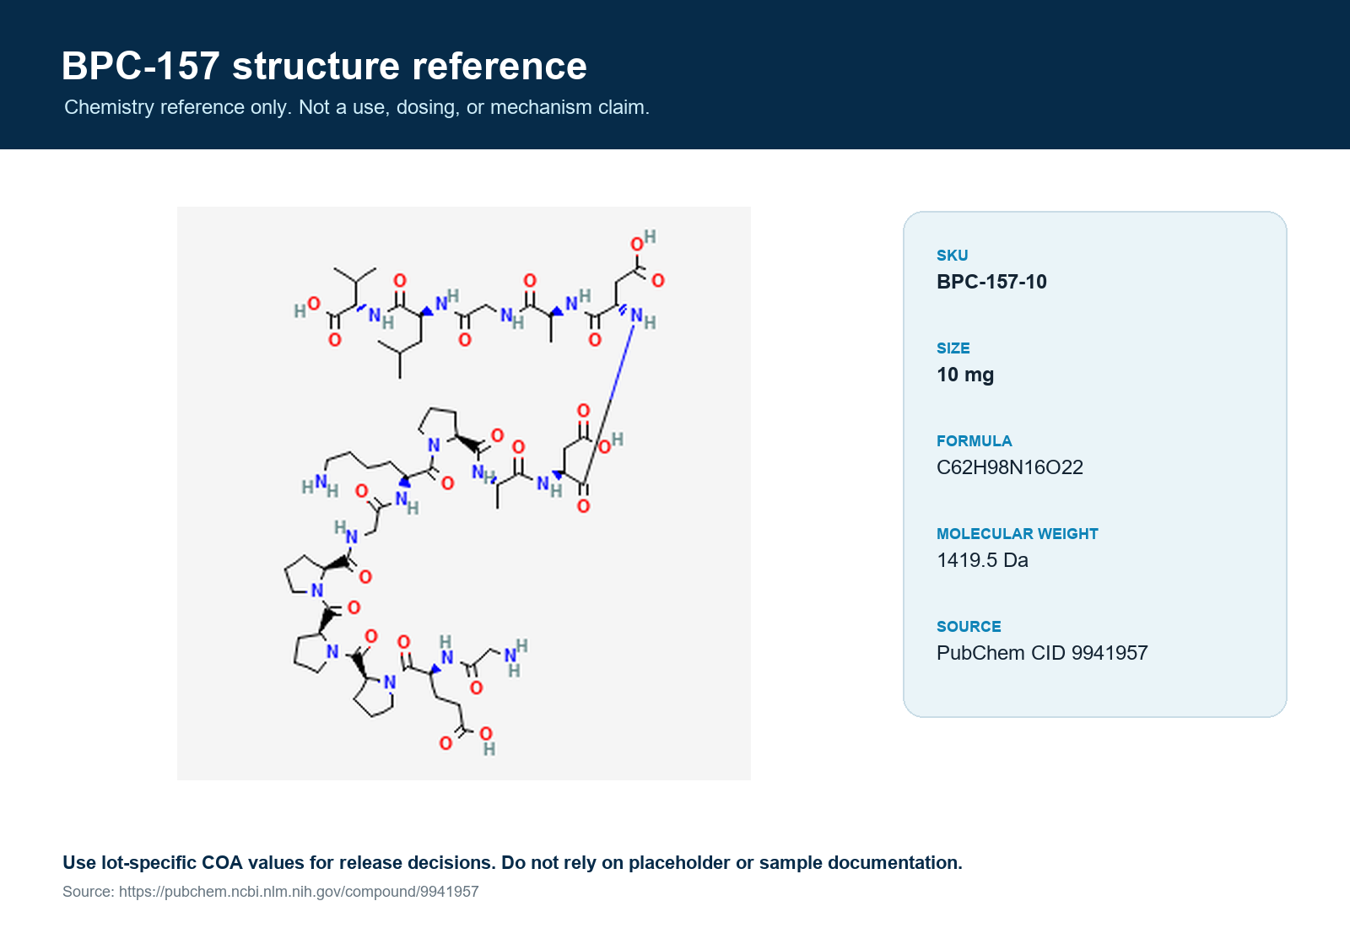The height and width of the screenshot is (928, 1350).
Task: Click the SOURCE label in card
Action: [x=969, y=627]
